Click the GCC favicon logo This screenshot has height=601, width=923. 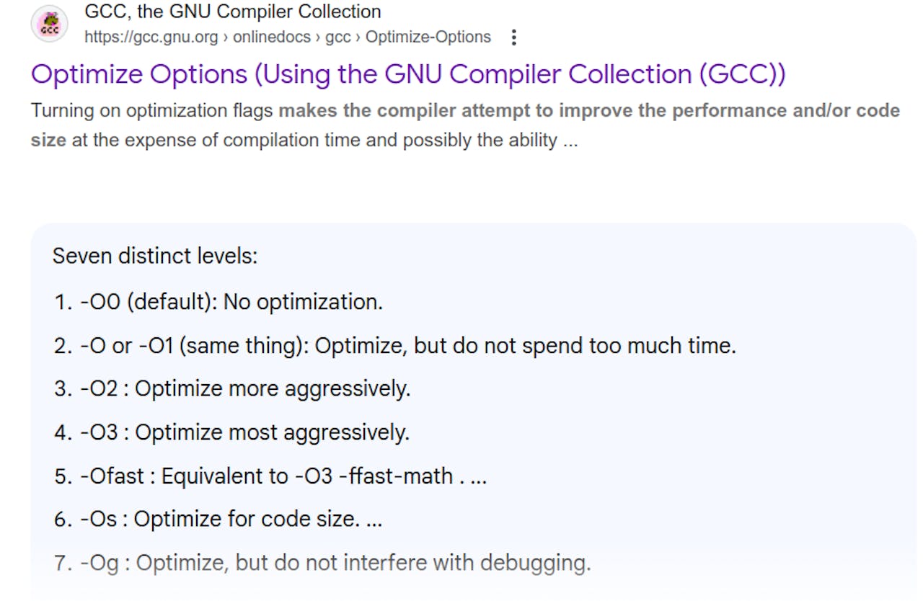pyautogui.click(x=49, y=25)
